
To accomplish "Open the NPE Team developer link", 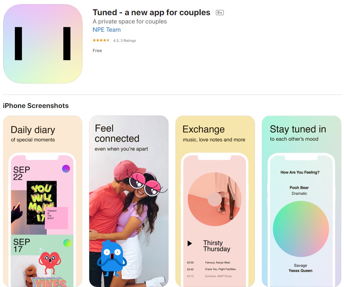I will pyautogui.click(x=107, y=30).
